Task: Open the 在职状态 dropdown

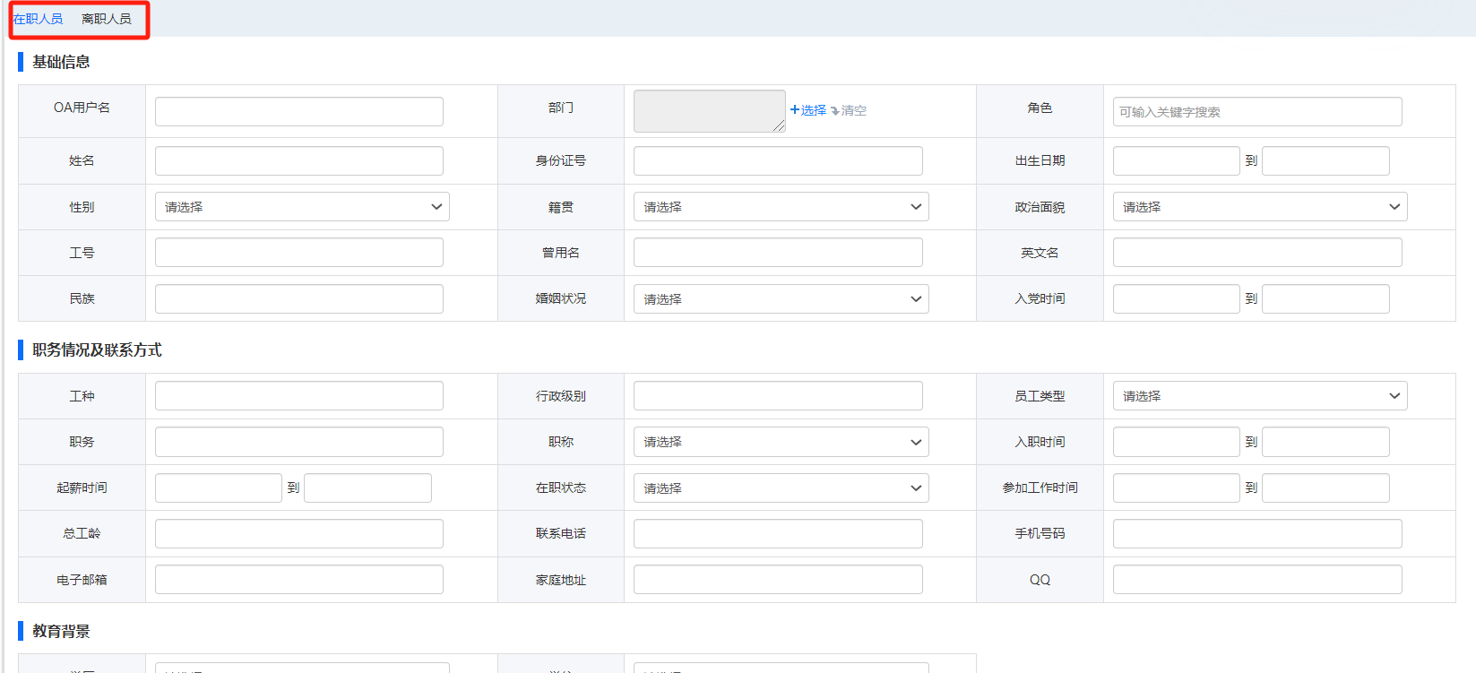Action: click(x=781, y=488)
